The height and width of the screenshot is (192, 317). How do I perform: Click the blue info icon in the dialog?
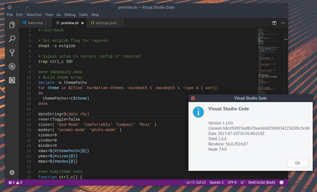coord(198,112)
